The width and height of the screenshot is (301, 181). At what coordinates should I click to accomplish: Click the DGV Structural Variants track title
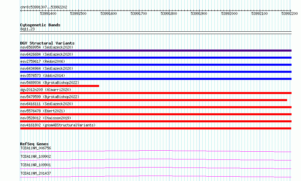tap(47, 43)
